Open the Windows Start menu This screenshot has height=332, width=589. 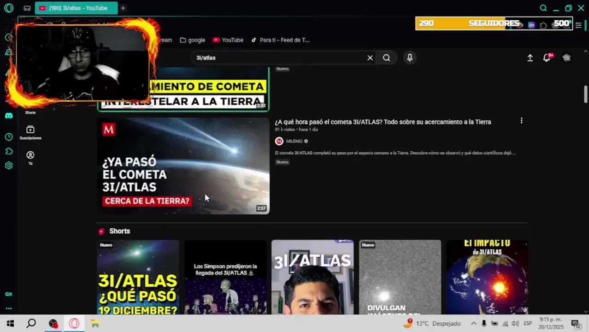[10, 324]
